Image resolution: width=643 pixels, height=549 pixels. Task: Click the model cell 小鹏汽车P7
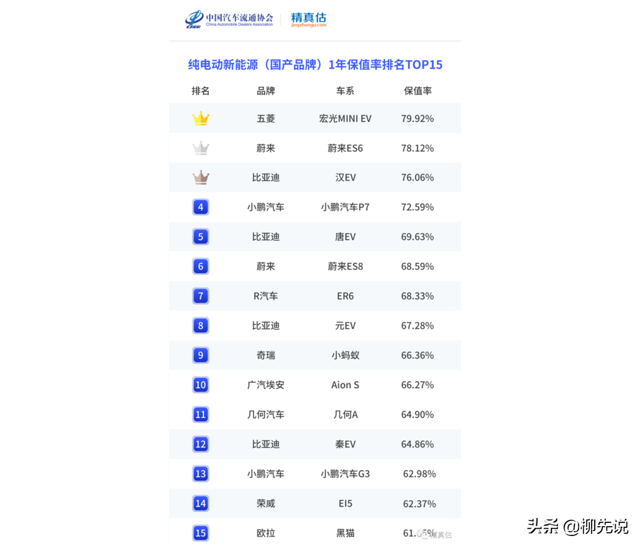[345, 207]
